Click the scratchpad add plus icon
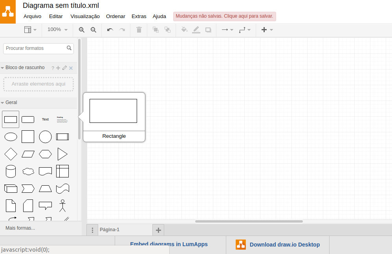392x254 pixels. pos(58,68)
